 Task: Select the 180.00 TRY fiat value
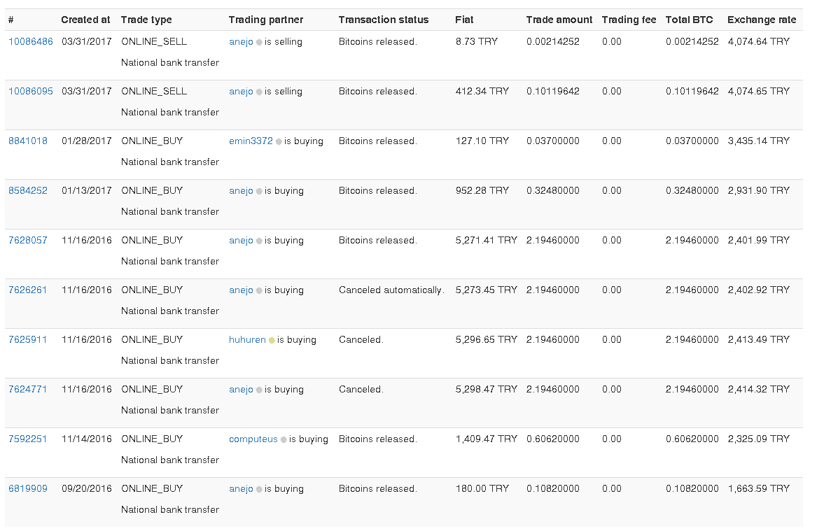coord(482,488)
